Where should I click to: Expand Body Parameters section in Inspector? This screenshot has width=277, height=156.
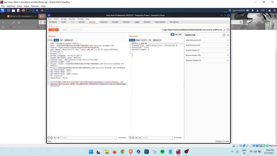[x=207, y=45]
